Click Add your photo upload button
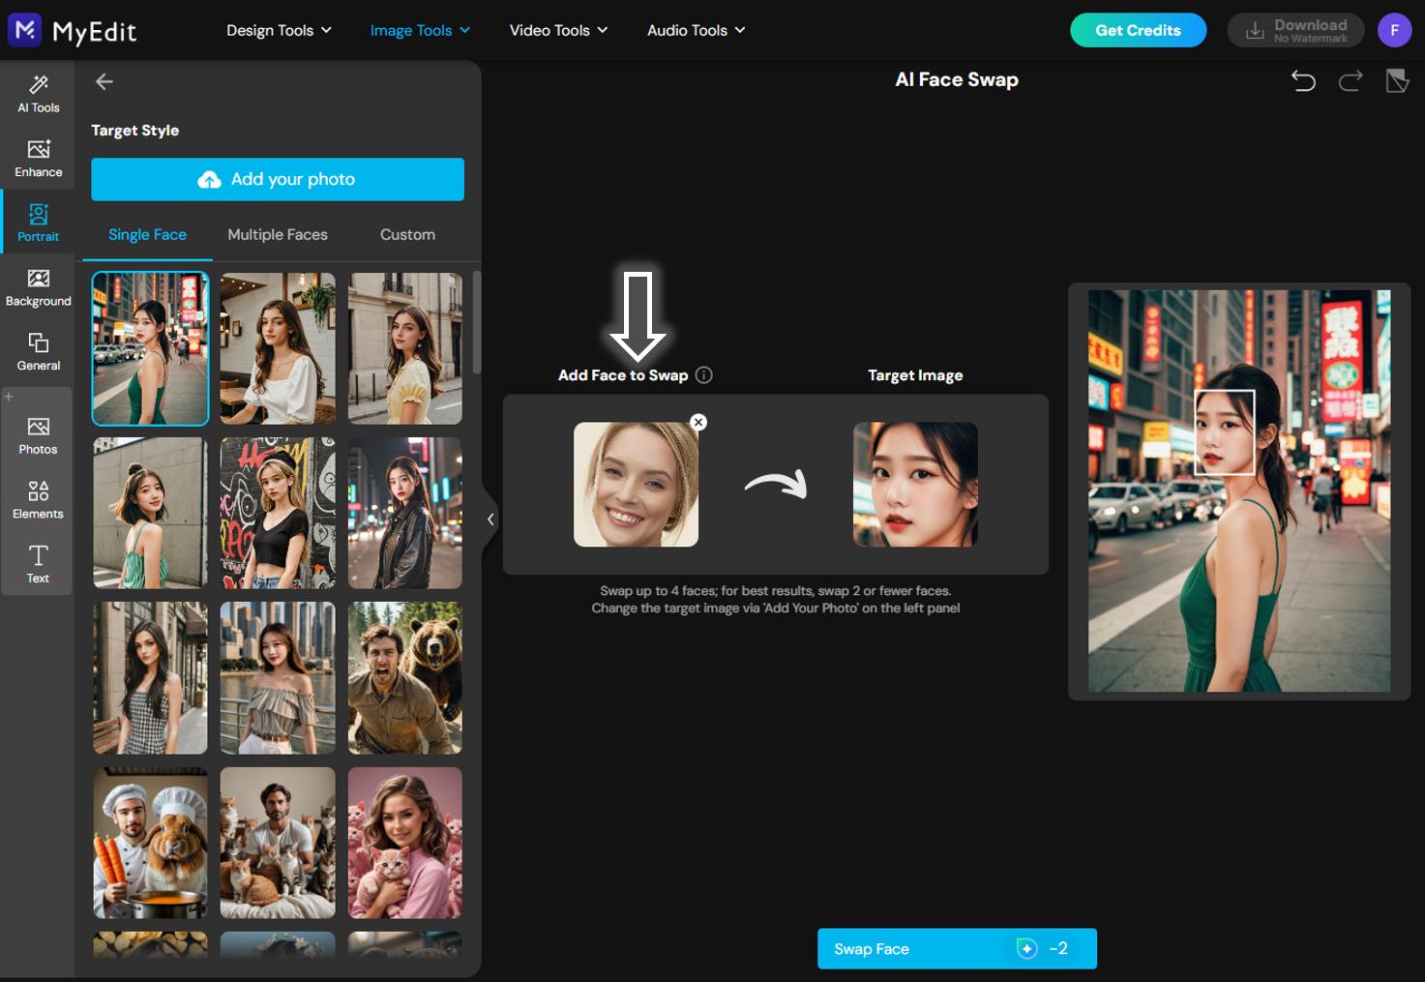The width and height of the screenshot is (1425, 982). (278, 179)
